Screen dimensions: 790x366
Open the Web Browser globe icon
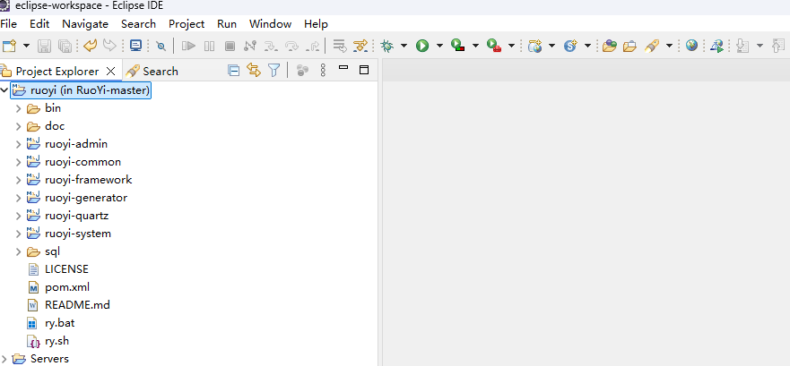(691, 46)
